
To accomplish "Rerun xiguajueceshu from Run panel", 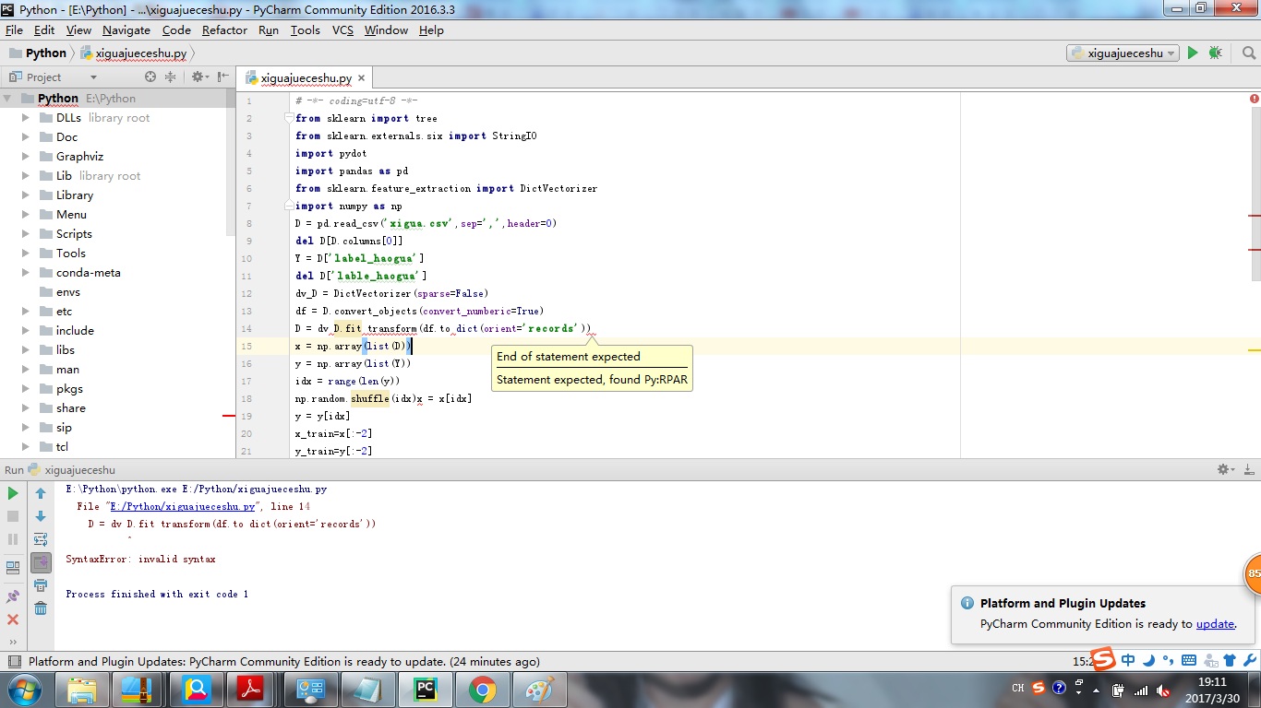I will [x=13, y=494].
